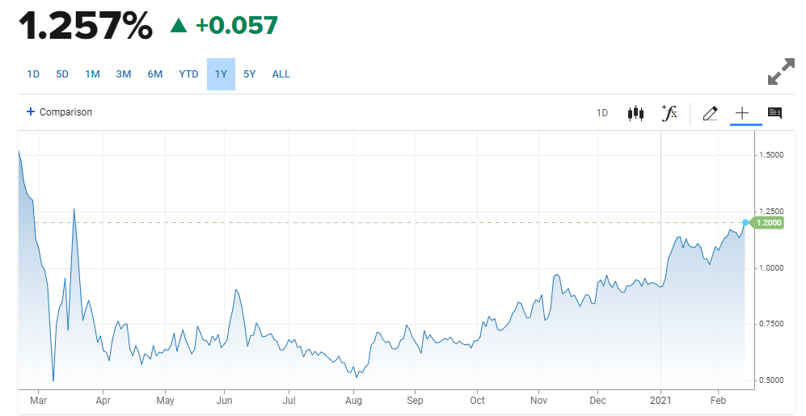Open the fx indicators icon
Image resolution: width=806 pixels, height=416 pixels.
pyautogui.click(x=669, y=113)
